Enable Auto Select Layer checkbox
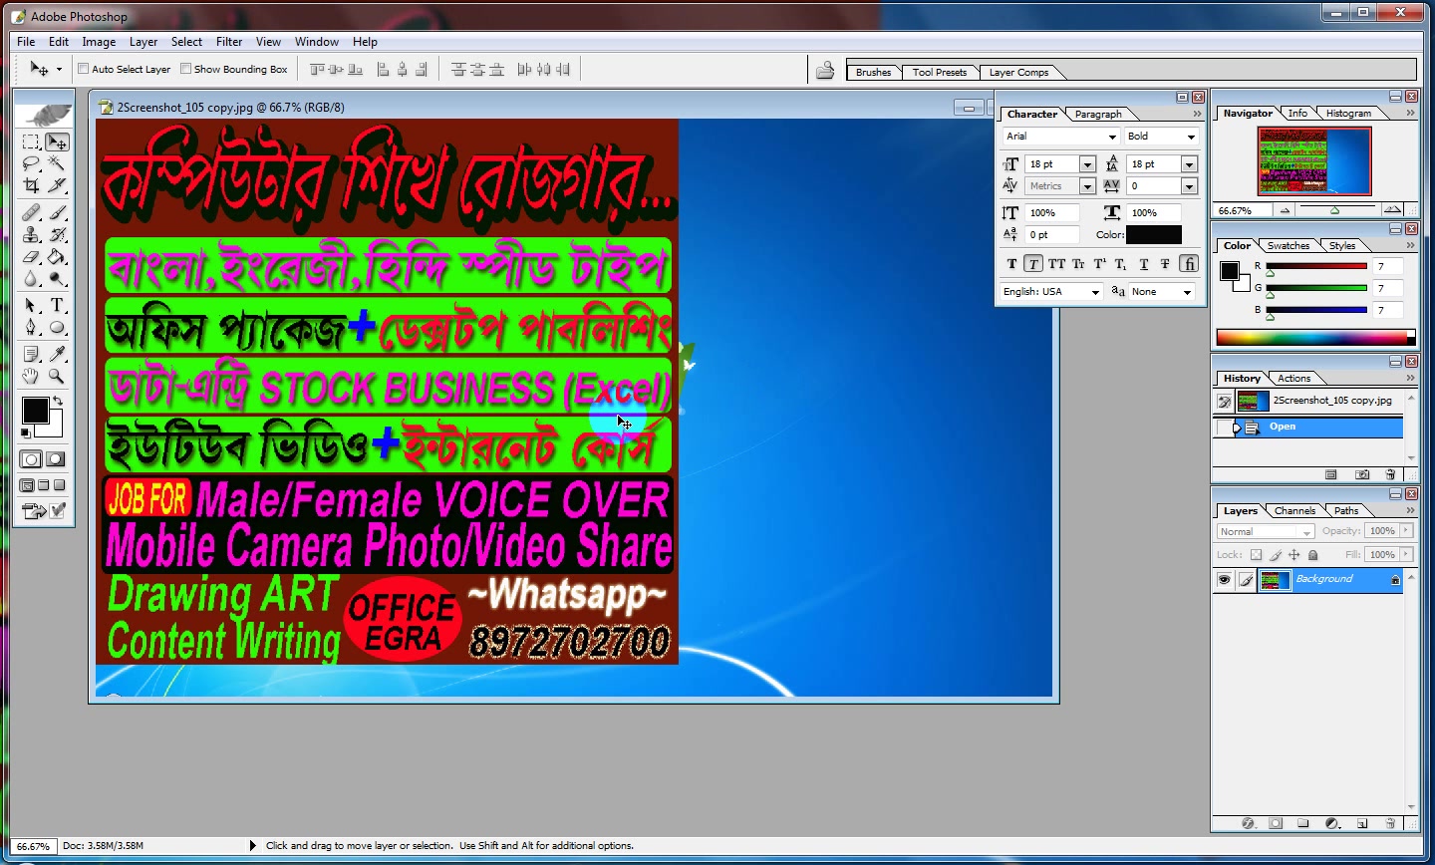The height and width of the screenshot is (865, 1435). [x=84, y=69]
